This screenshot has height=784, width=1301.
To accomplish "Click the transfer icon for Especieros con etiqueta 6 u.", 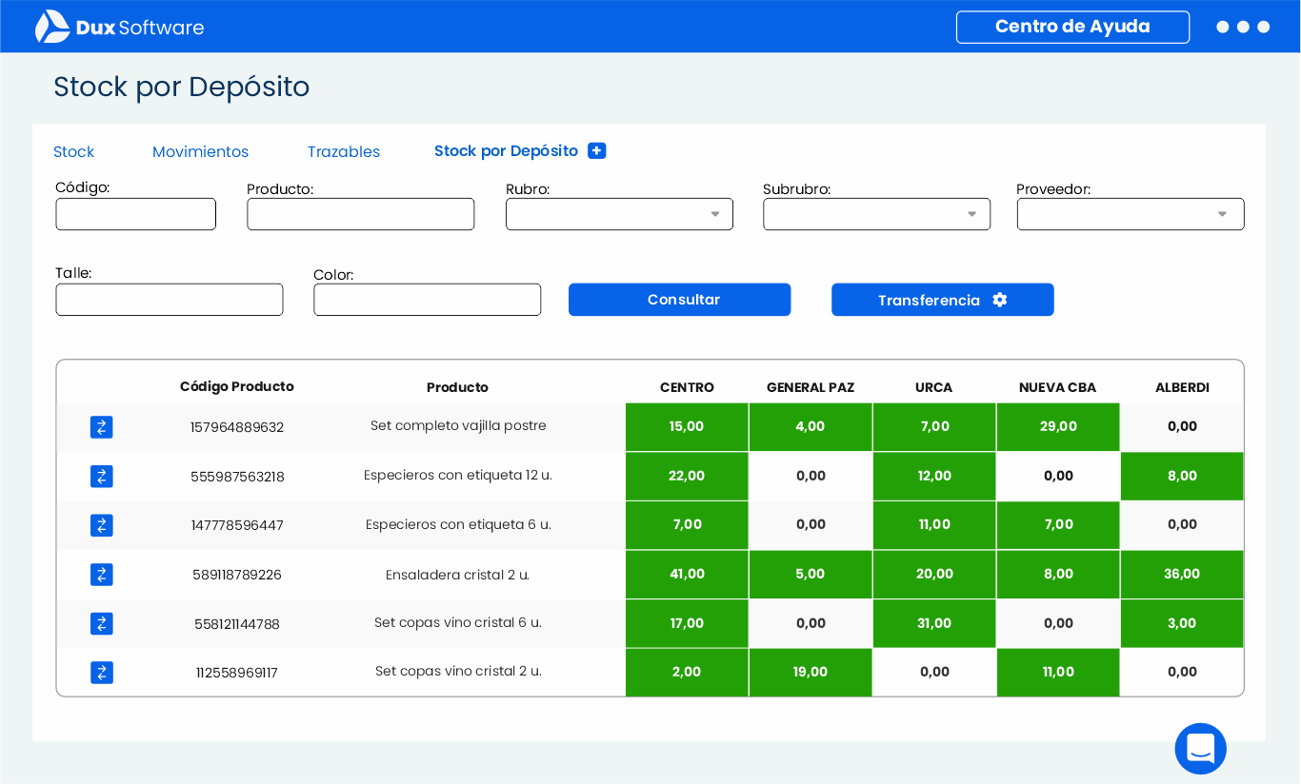I will coord(102,524).
